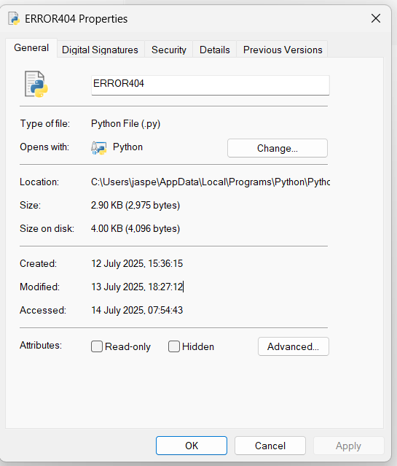Show the Previous Versions tab
Viewport: 397px width, 466px height.
point(283,50)
